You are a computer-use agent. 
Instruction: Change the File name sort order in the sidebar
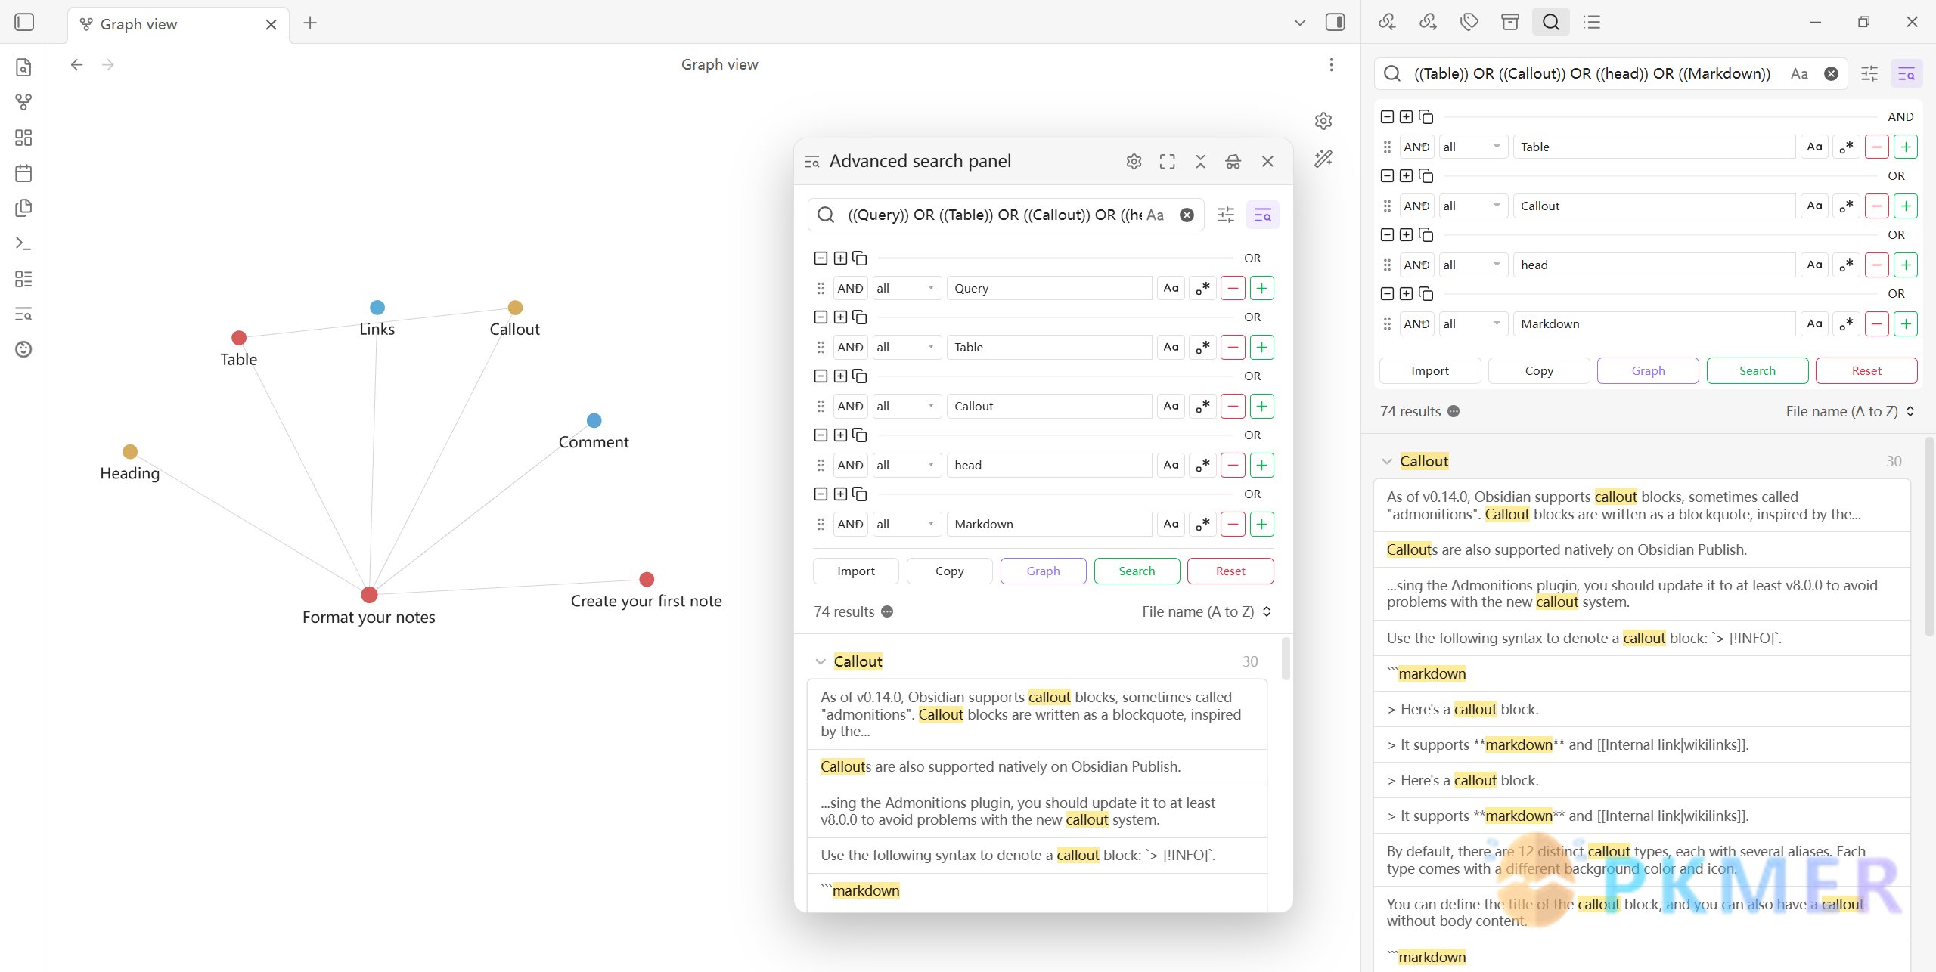(1850, 411)
